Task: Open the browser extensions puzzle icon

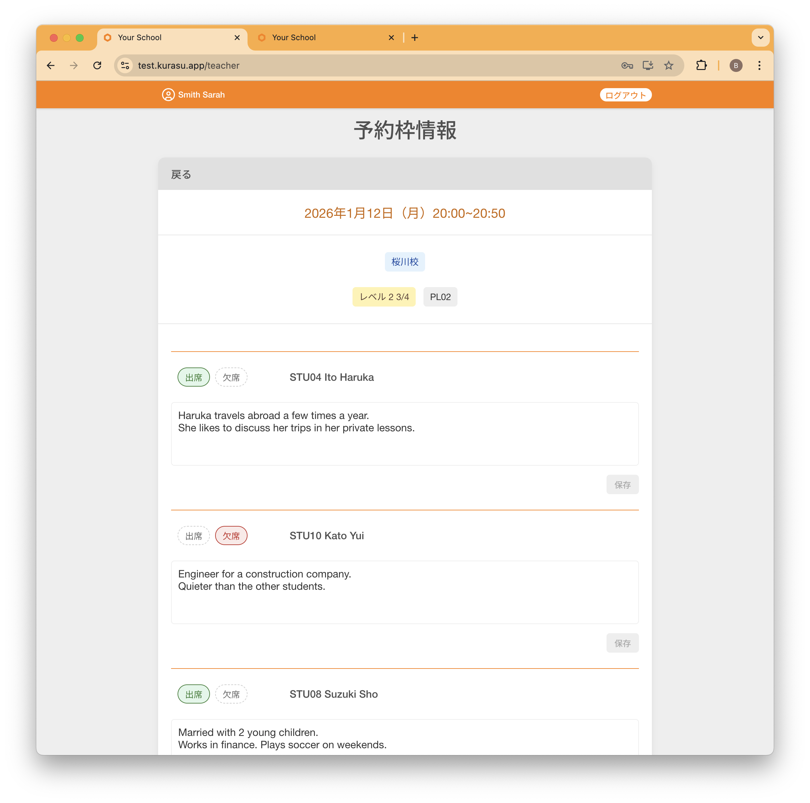Action: [x=701, y=65]
